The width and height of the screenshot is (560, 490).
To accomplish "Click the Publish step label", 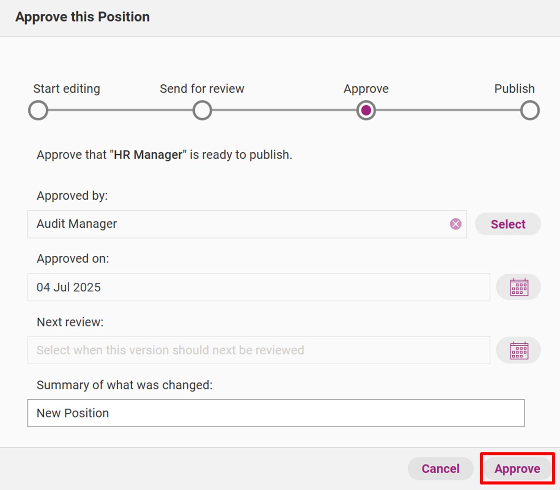I will 514,88.
